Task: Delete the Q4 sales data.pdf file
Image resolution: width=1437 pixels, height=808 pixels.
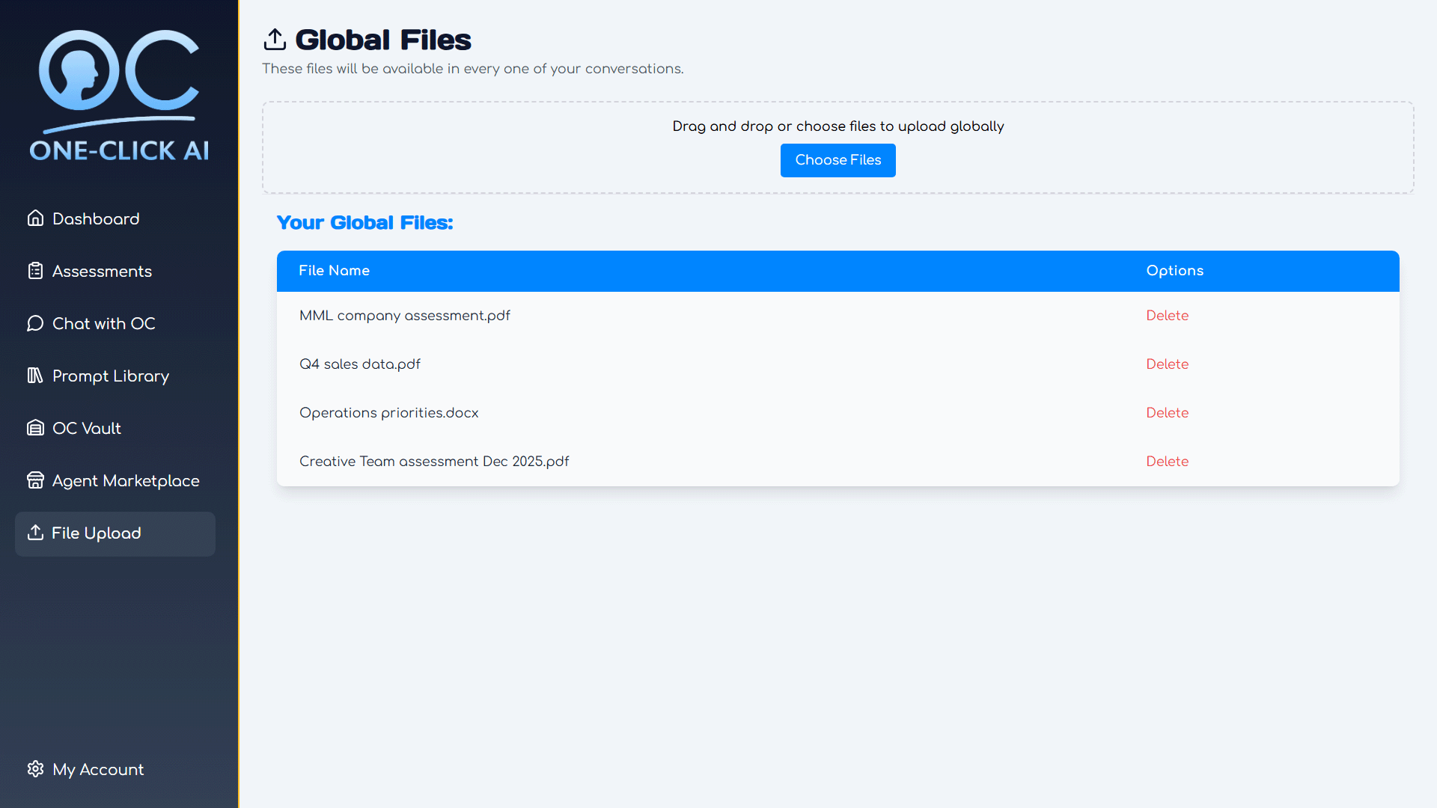Action: [x=1167, y=364]
